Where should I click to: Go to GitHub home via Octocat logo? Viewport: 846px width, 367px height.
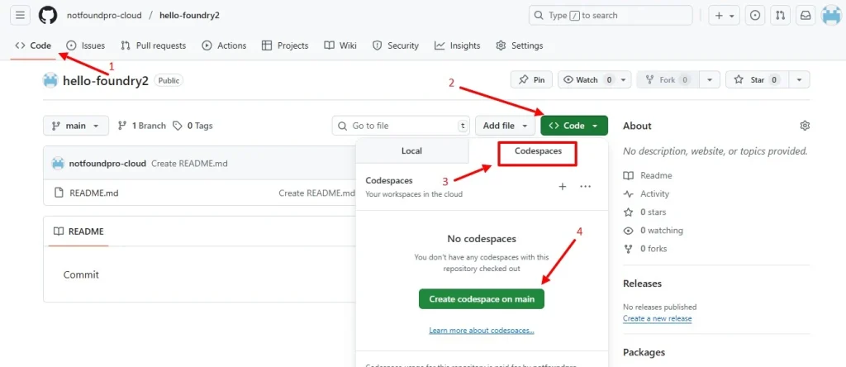tap(47, 15)
